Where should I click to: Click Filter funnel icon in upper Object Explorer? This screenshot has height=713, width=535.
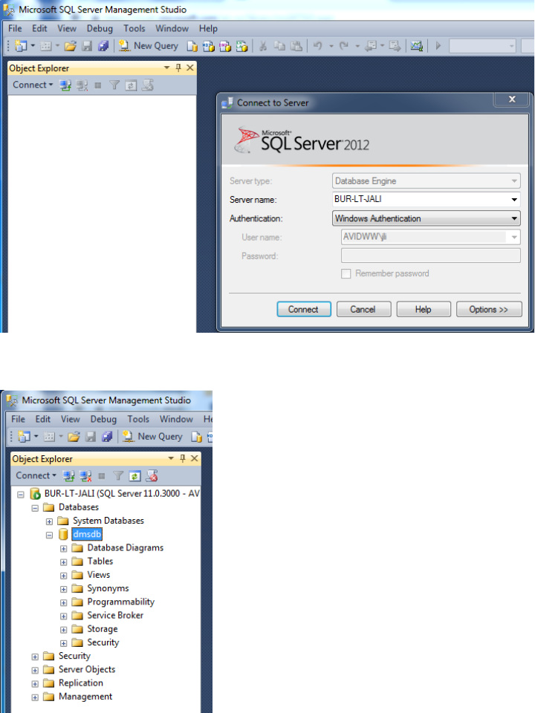point(114,85)
